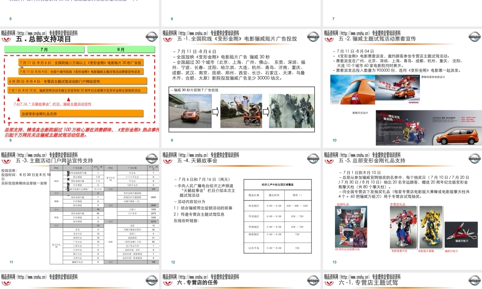Open the underlined 7.6/7.16 天籁故事会 link
This screenshot has height=289, width=482.
tap(52, 104)
